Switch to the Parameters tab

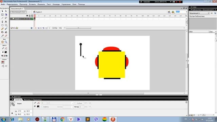coord(37,100)
